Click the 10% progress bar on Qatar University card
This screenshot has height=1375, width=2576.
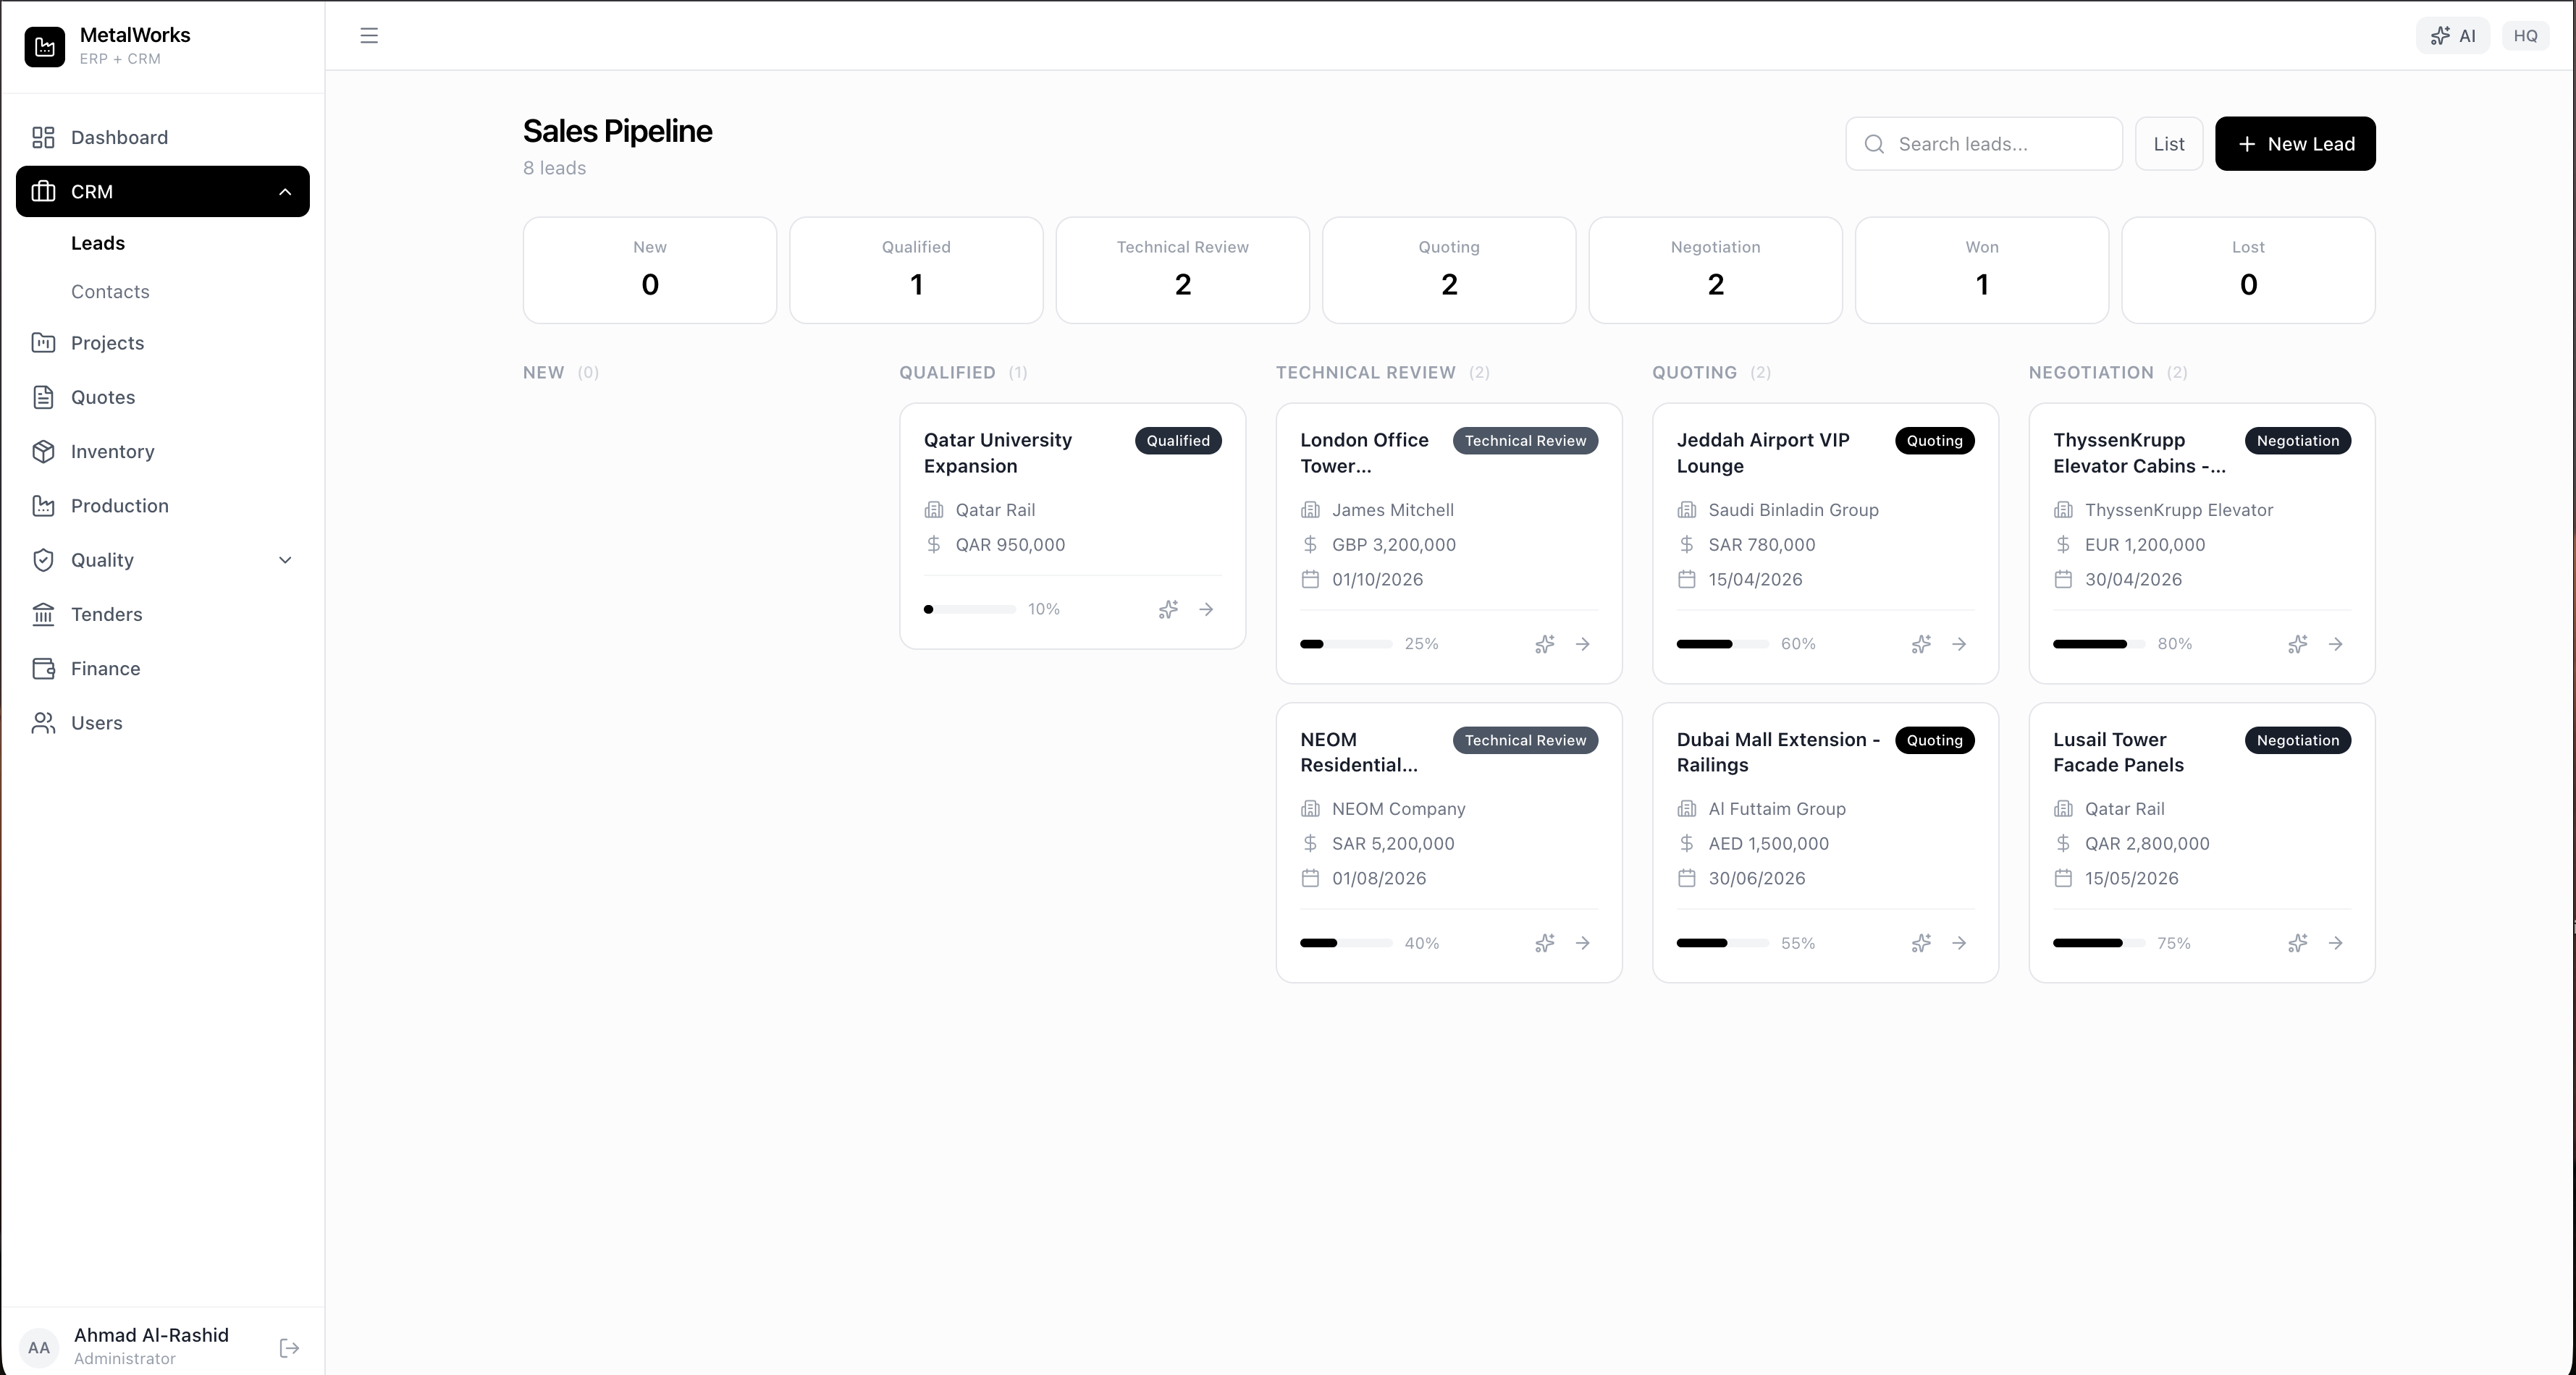(970, 609)
